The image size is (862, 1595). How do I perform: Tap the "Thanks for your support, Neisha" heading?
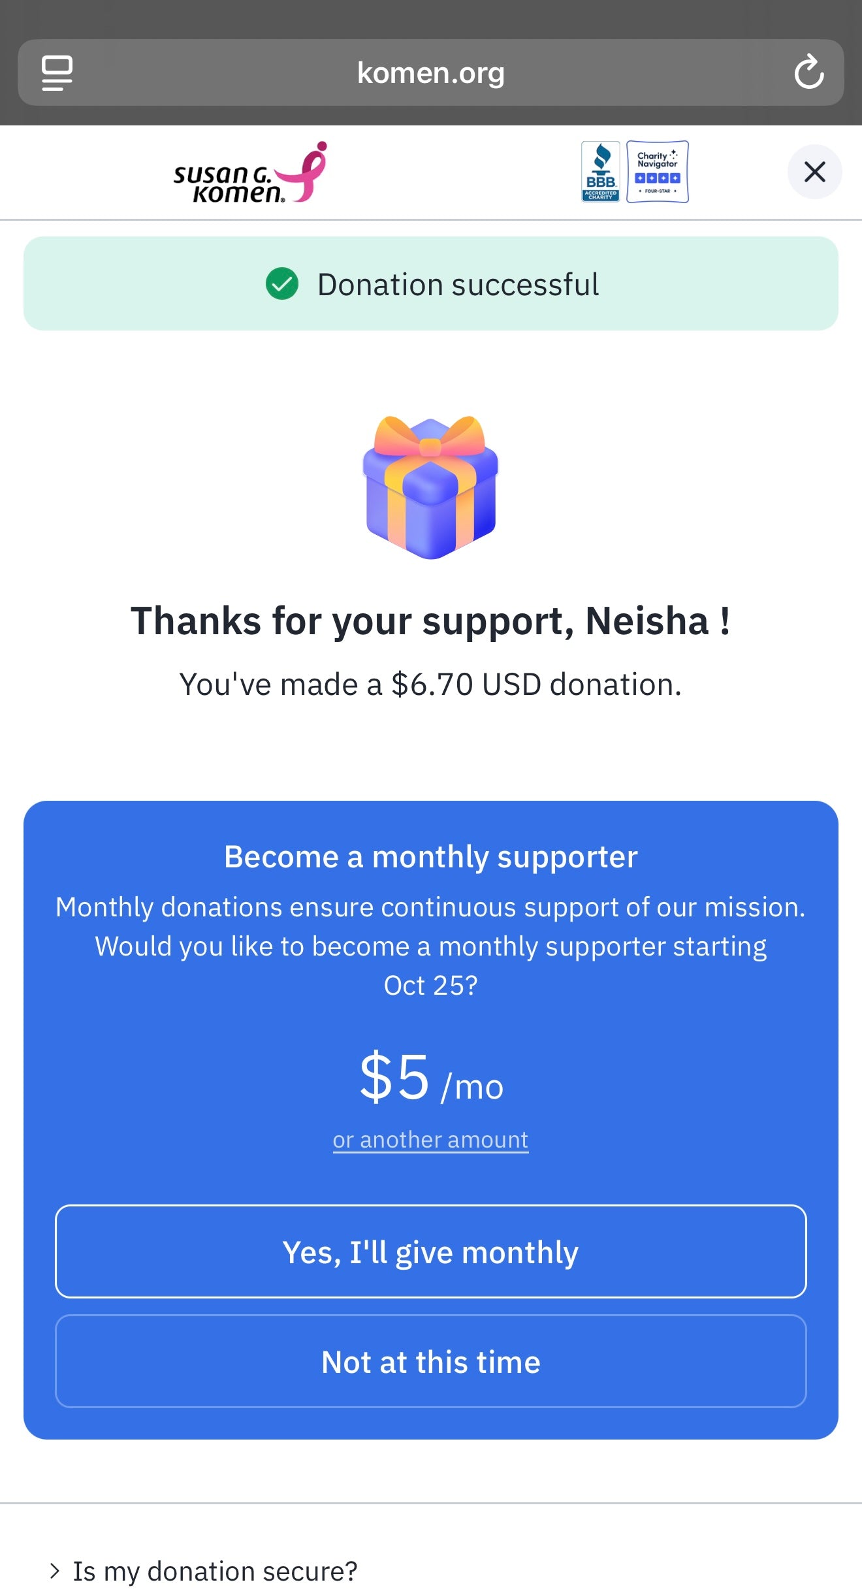[x=430, y=620]
